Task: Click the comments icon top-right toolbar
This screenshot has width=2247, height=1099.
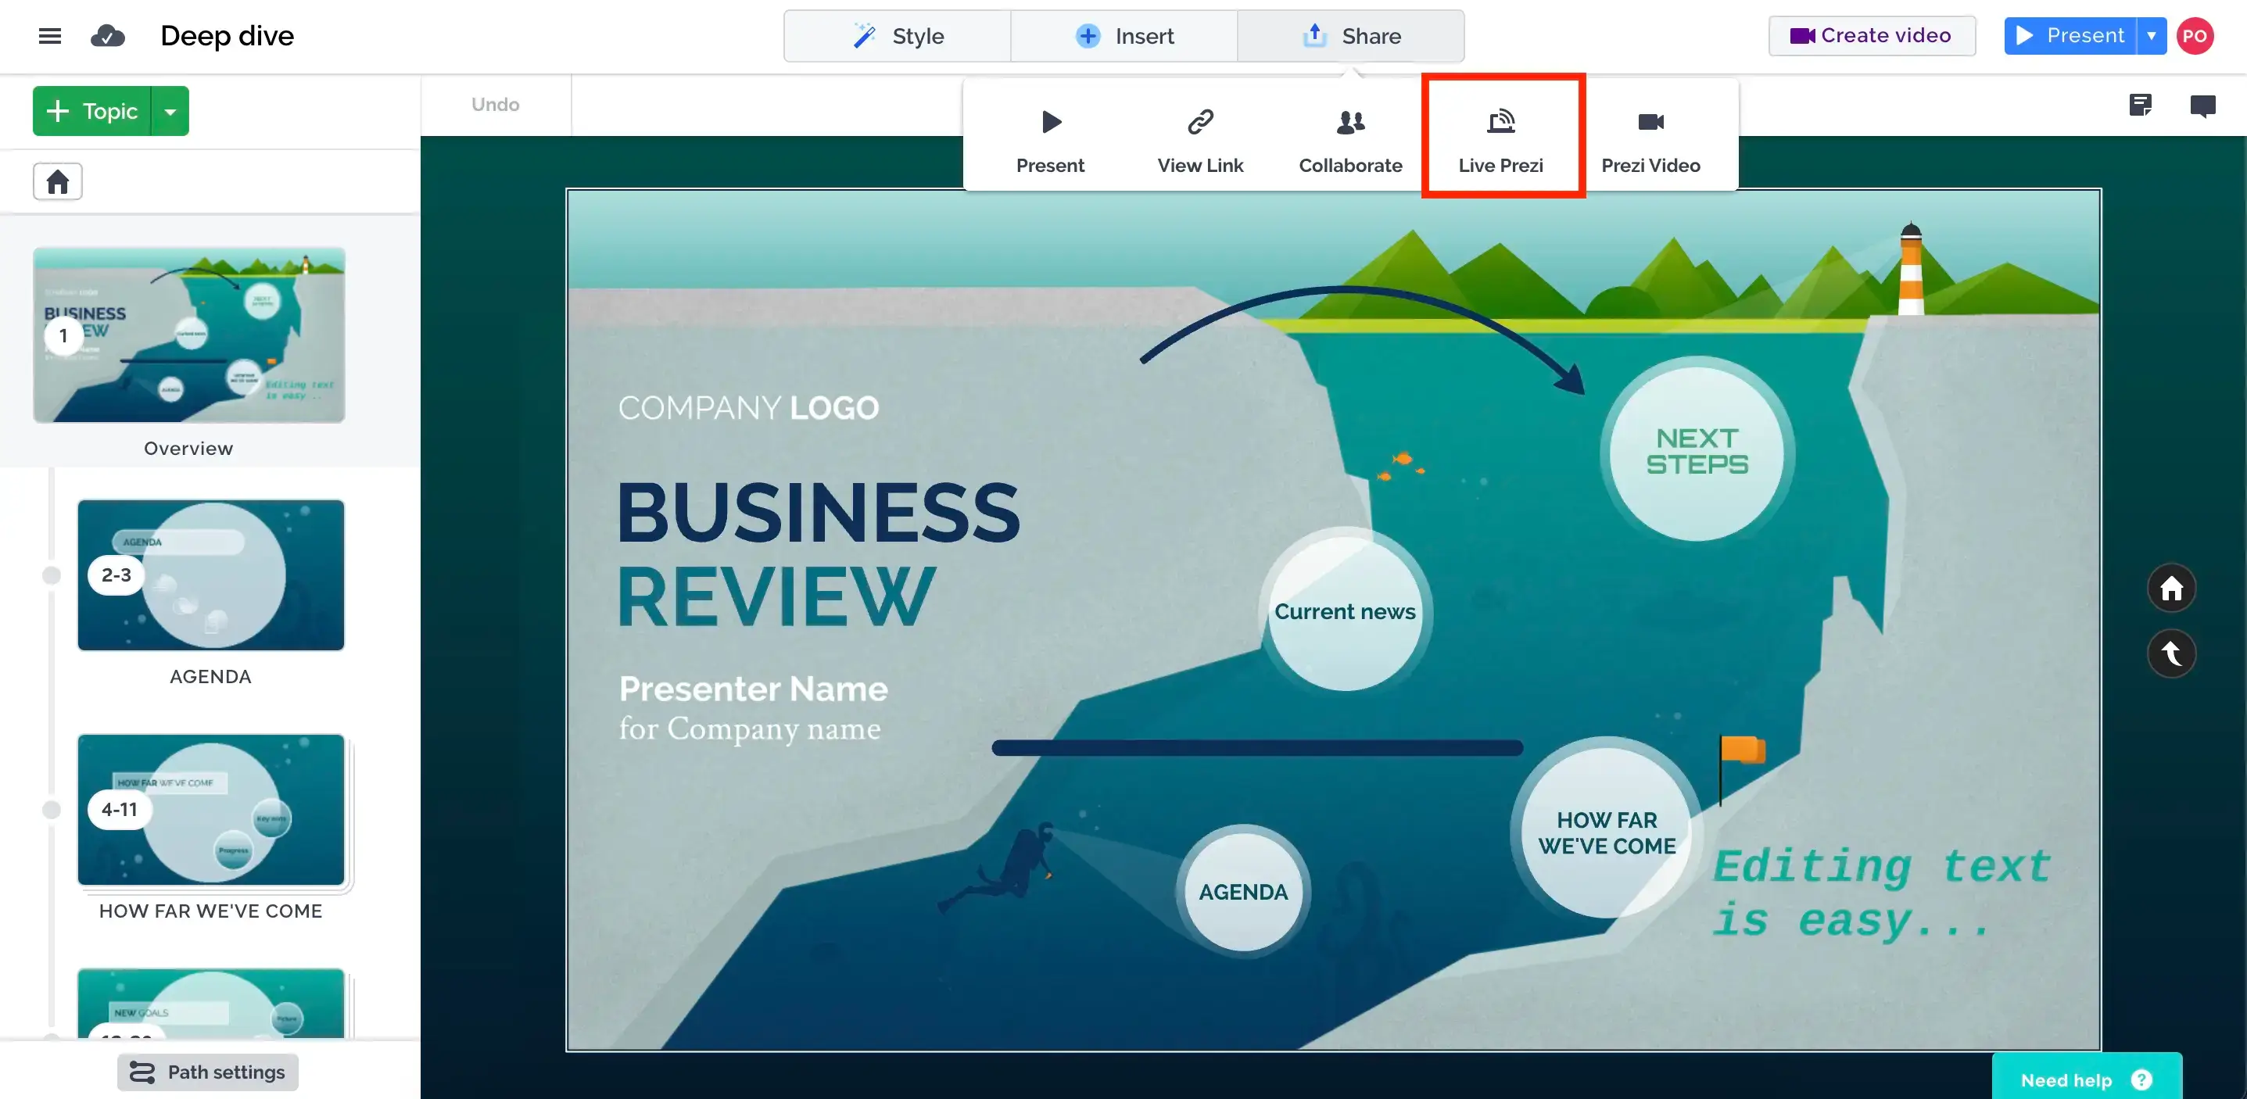Action: 2202,105
